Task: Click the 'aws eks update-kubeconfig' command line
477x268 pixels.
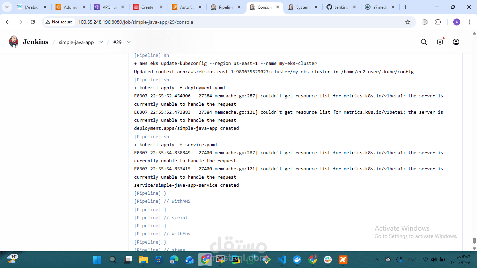Action: pos(226,64)
